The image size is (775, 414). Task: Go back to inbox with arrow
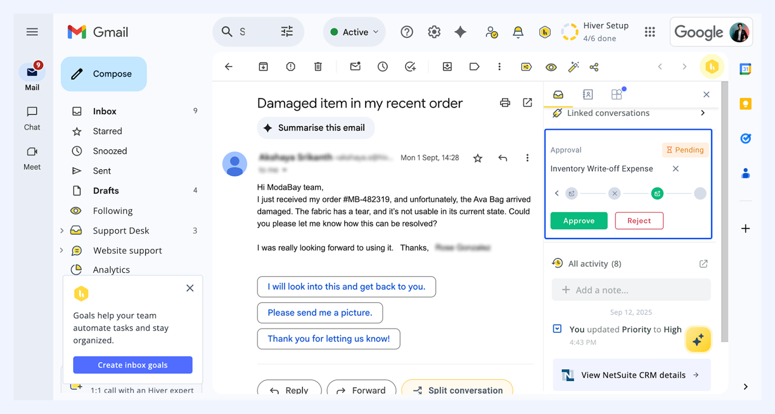click(x=229, y=67)
